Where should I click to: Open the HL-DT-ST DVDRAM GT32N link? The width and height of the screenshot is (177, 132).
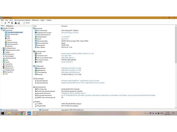tap(108, 95)
